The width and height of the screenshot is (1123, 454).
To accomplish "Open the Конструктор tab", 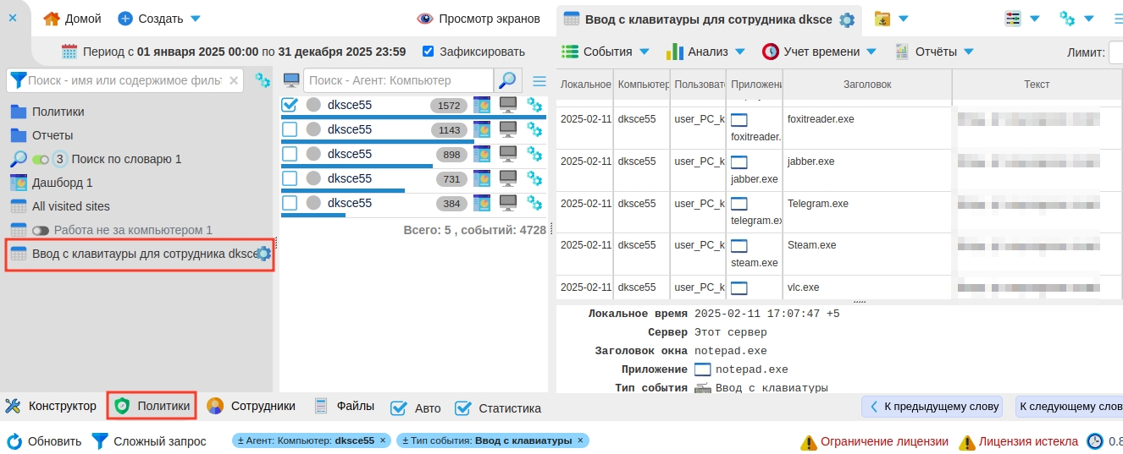I will 52,406.
